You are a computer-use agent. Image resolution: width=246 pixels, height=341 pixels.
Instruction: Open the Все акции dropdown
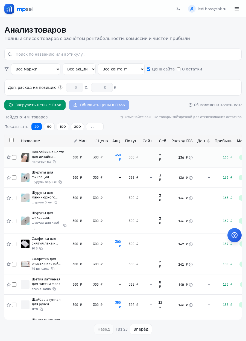pos(79,69)
